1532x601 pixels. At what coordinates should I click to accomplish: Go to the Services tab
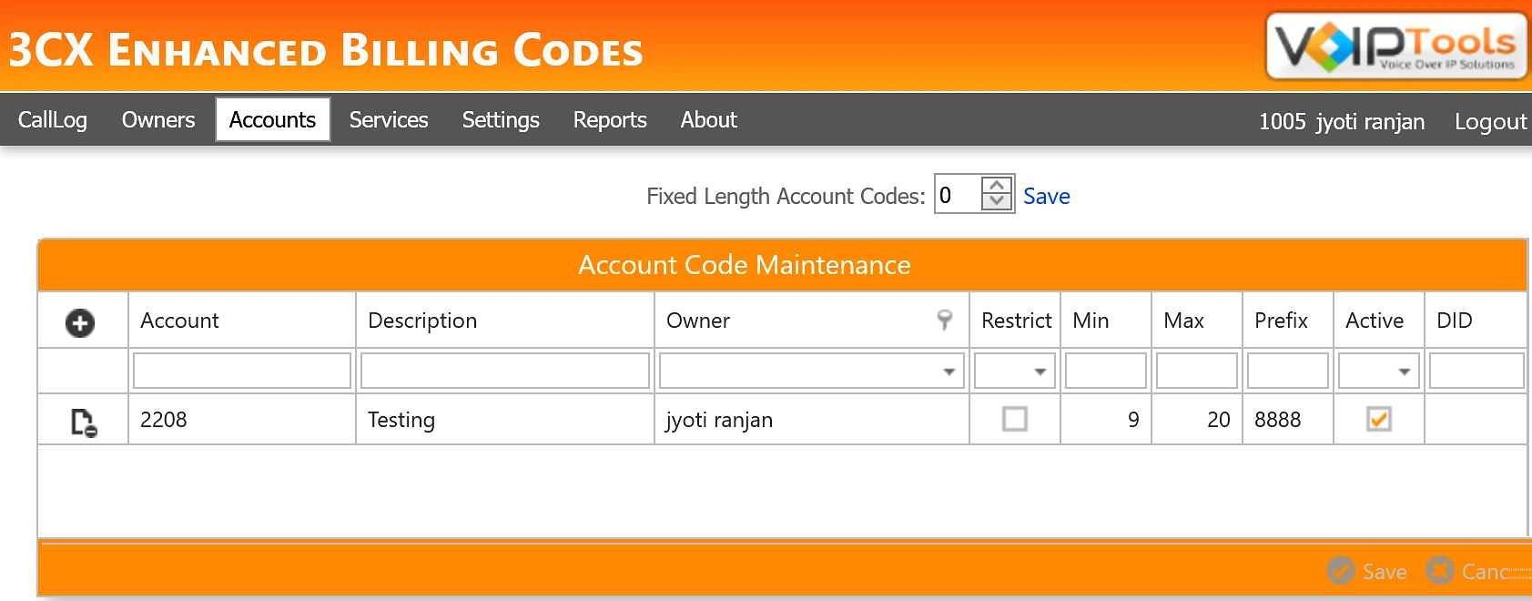tap(389, 120)
